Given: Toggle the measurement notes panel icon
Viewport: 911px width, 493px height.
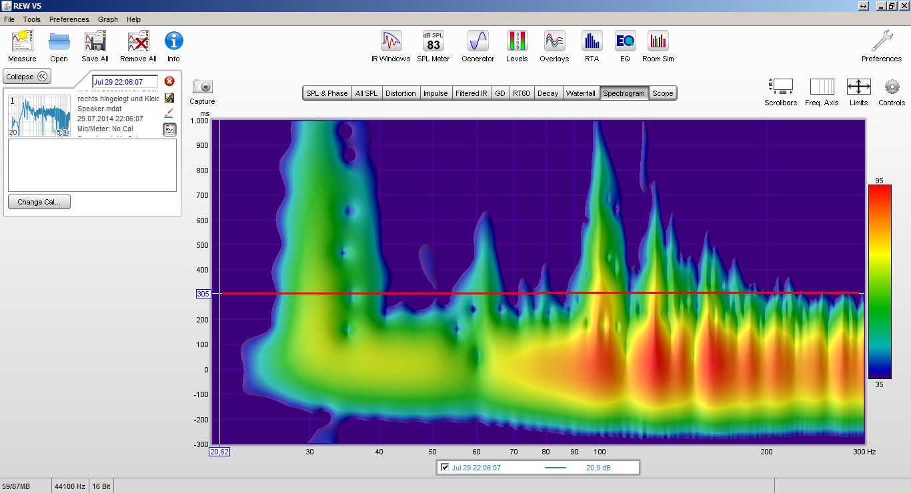Looking at the screenshot, I should click(x=169, y=129).
